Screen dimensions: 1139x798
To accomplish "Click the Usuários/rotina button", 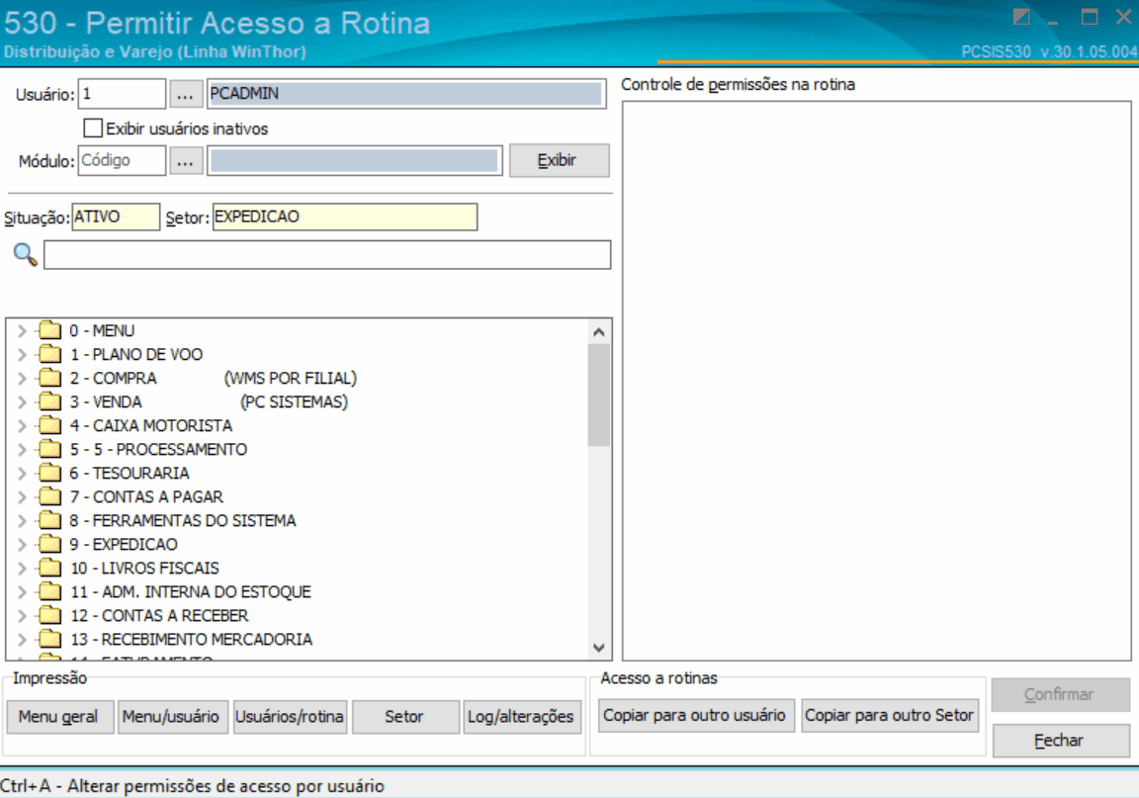I will click(290, 717).
